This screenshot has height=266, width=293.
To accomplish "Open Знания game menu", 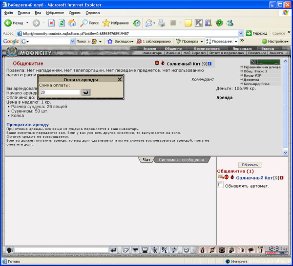I will pos(149,48).
